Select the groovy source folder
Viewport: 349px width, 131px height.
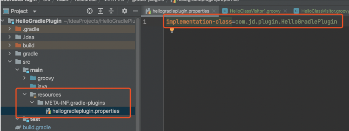click(x=46, y=78)
